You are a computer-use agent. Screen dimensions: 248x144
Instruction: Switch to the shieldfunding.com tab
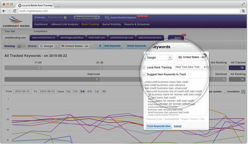coord(15,38)
